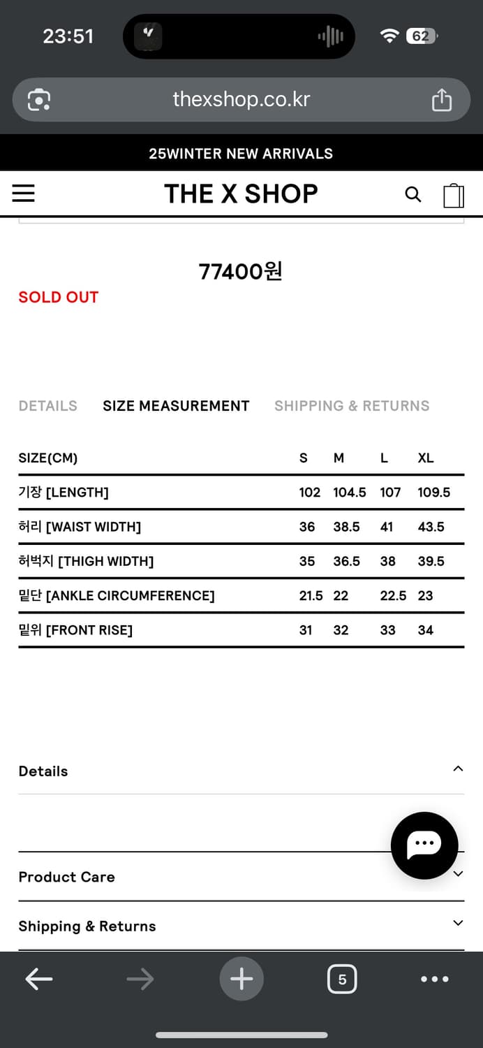
Task: Tap the share icon in address bar
Action: (442, 100)
